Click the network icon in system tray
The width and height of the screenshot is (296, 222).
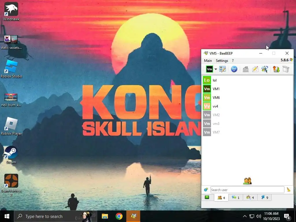click(252, 216)
